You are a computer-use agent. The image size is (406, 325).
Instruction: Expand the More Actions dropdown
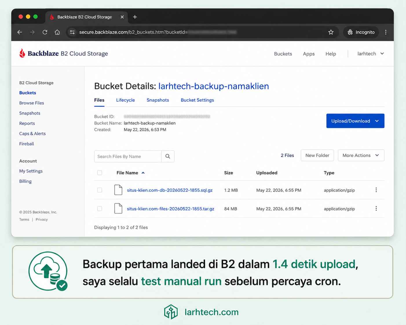[x=361, y=156]
